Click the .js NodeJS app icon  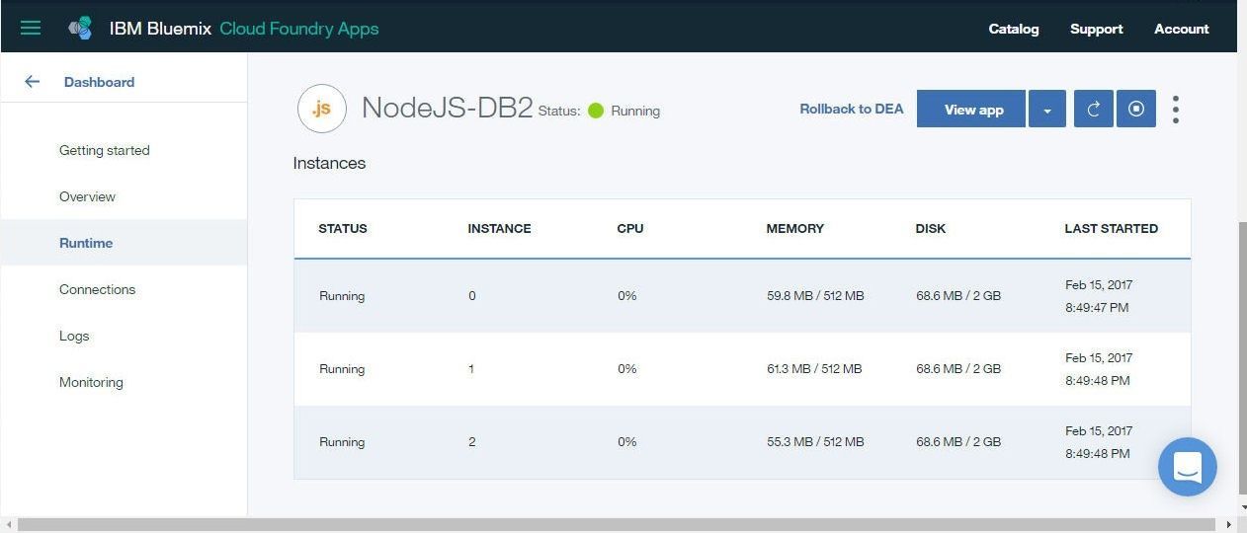[322, 109]
